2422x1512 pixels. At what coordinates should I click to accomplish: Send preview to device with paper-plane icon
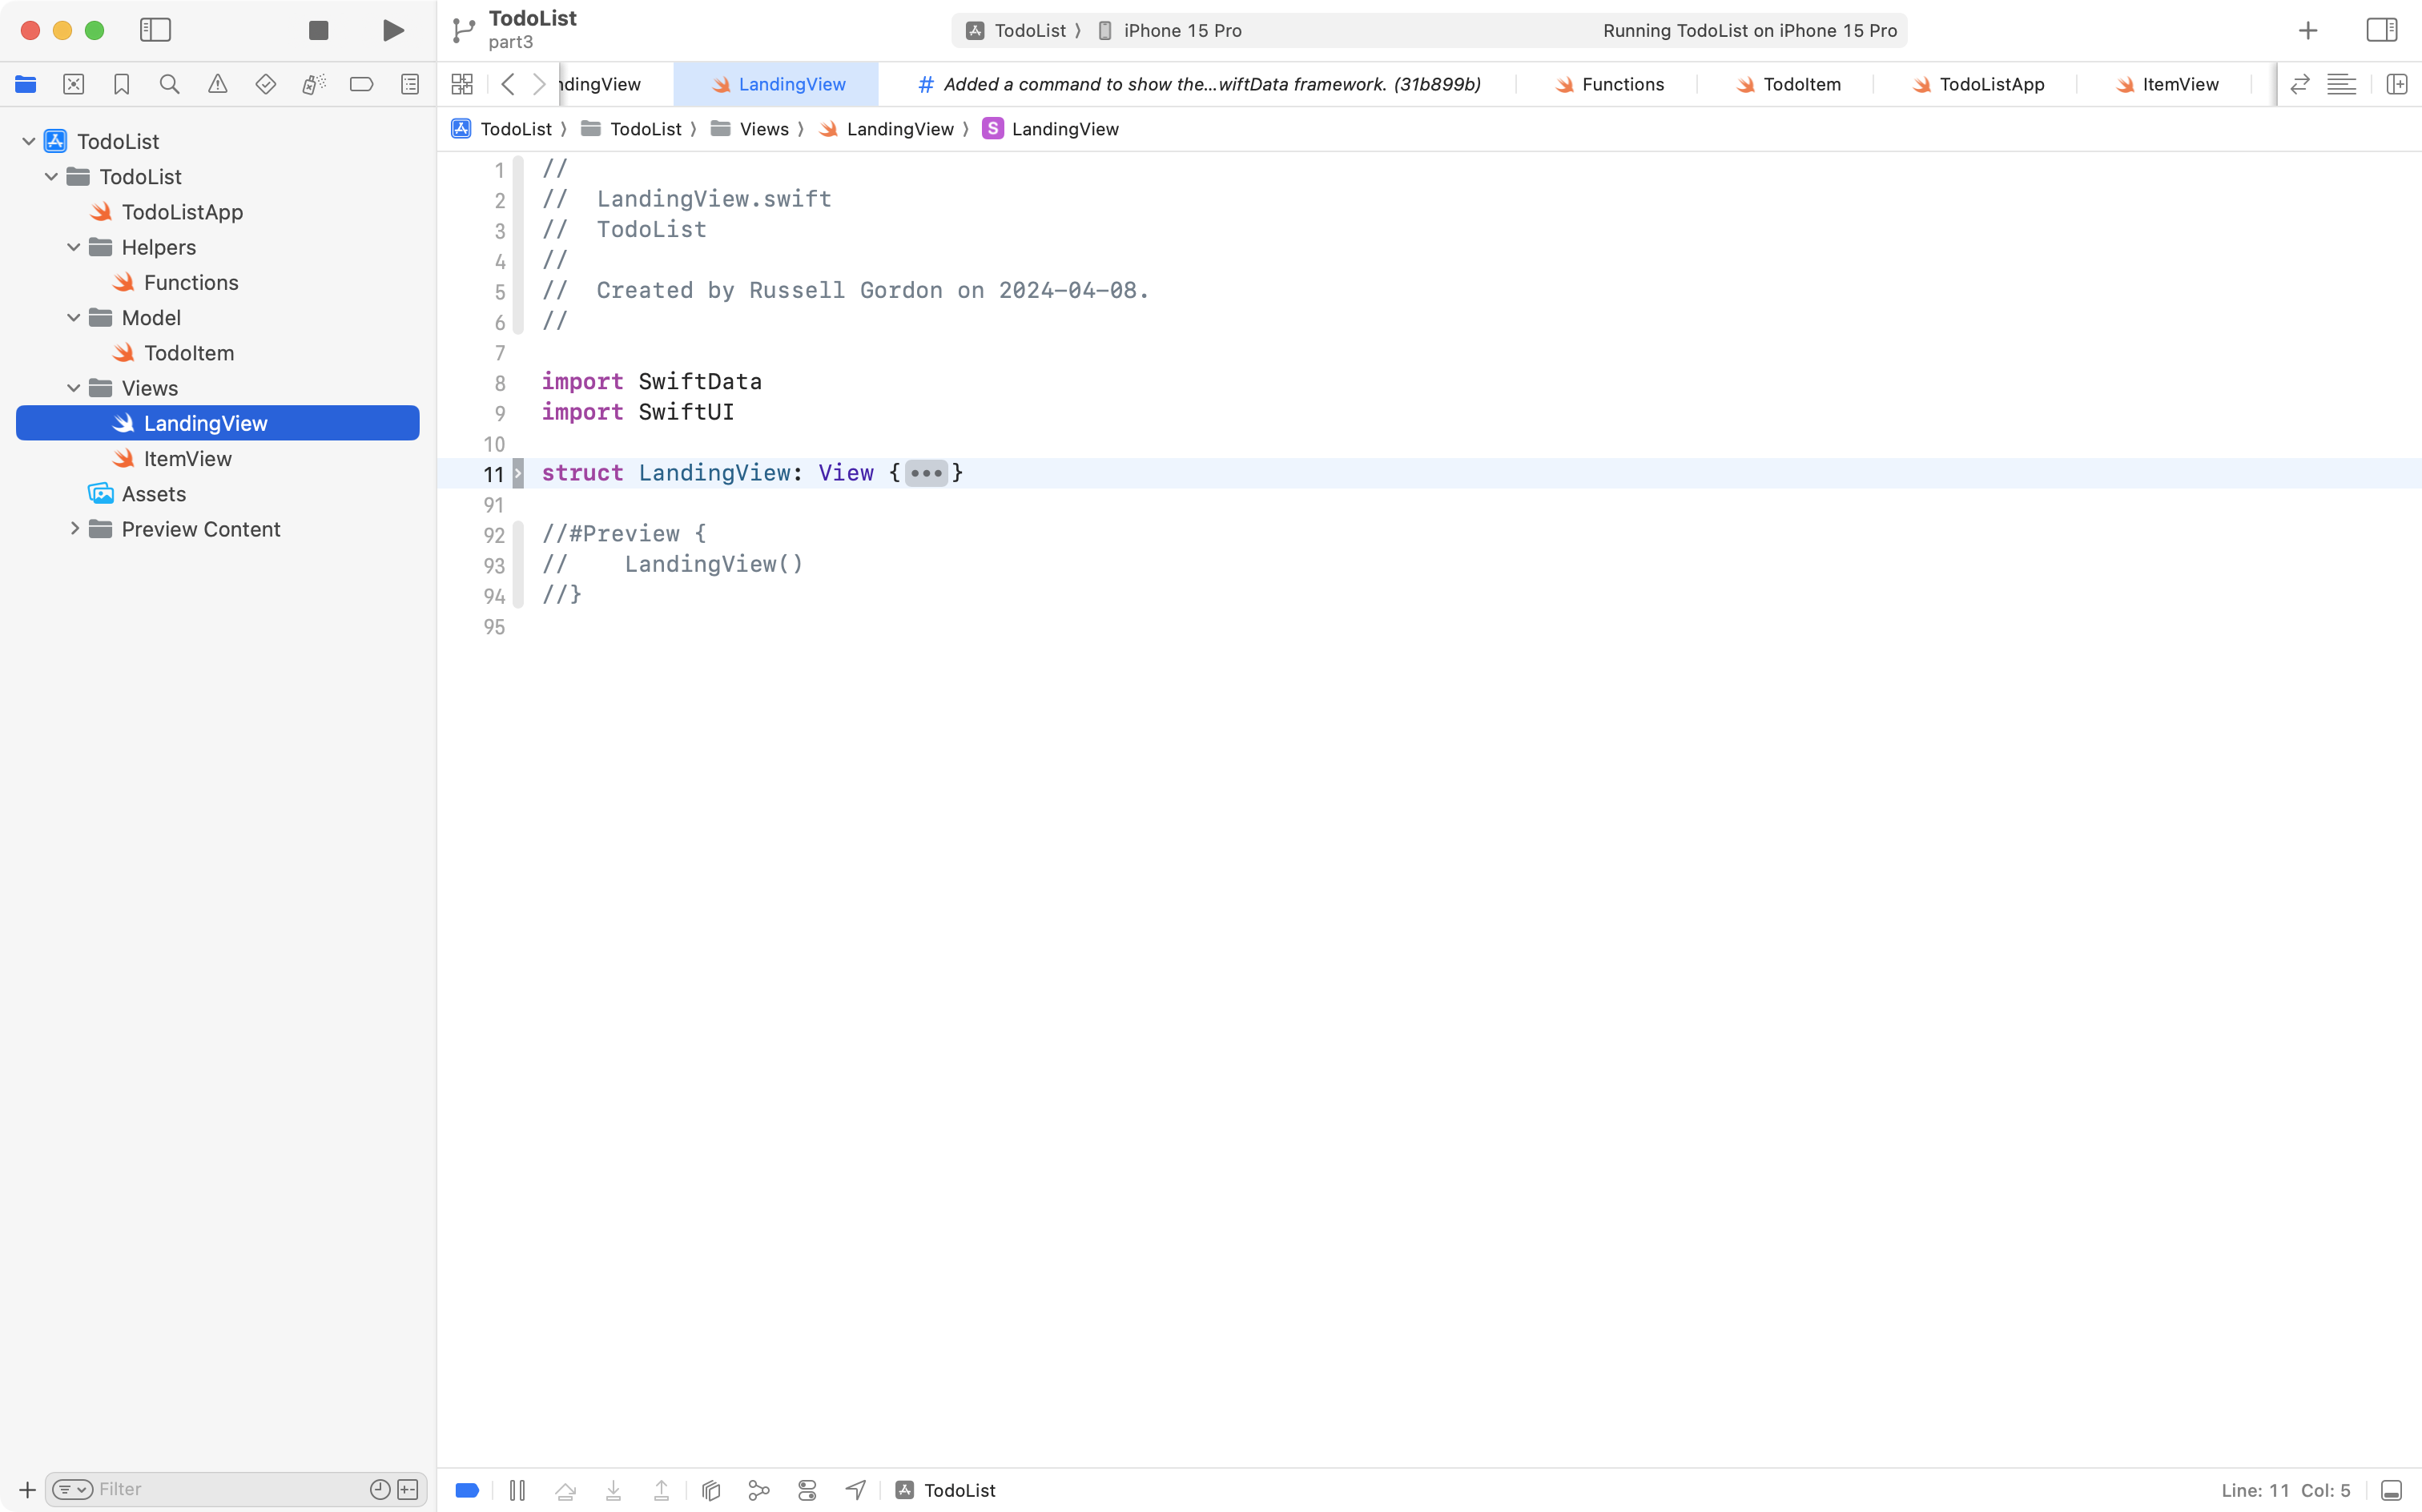point(855,1489)
